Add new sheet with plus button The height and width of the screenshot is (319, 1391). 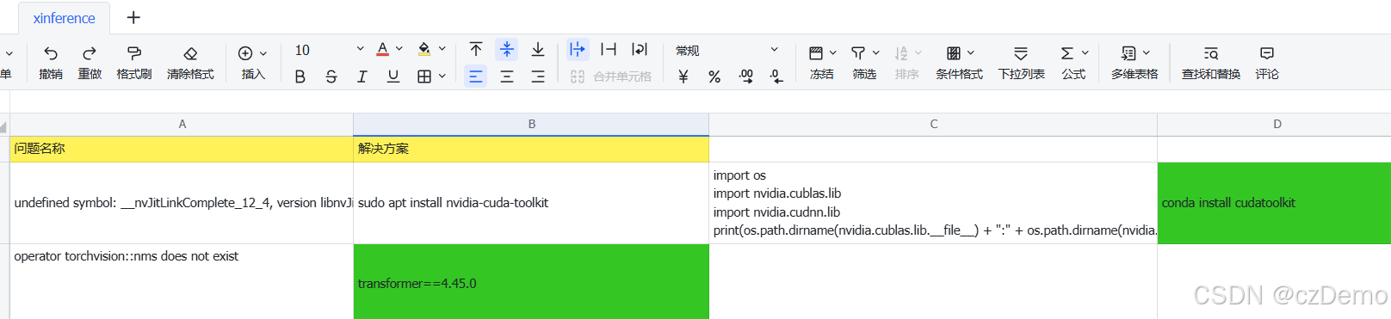(x=133, y=17)
